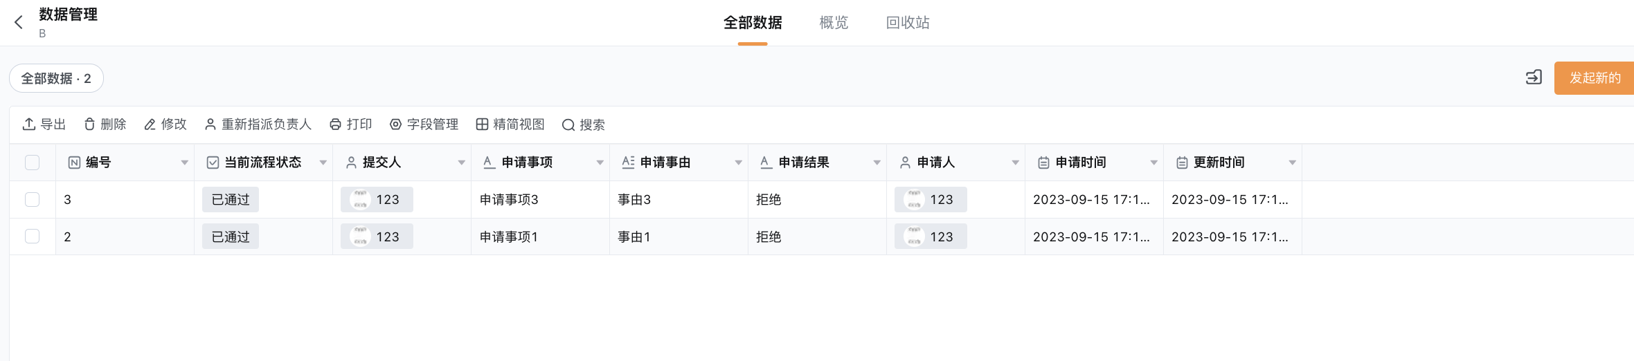This screenshot has height=361, width=1634.
Task: Switch to simplified view (精简视图)
Action: (x=510, y=124)
